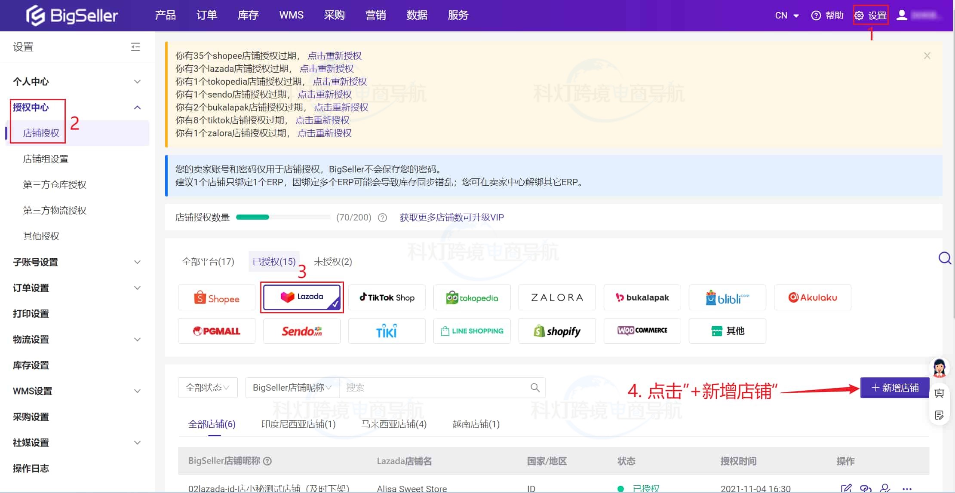Viewport: 955px width, 493px height.
Task: Switch to the 未授权(2) tab
Action: [333, 262]
